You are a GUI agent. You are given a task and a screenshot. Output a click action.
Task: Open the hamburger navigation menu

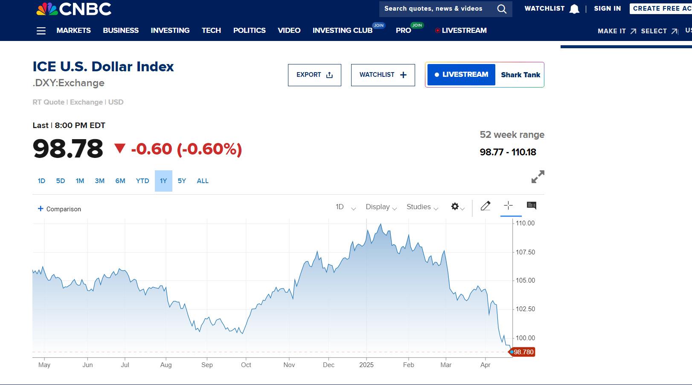point(41,31)
